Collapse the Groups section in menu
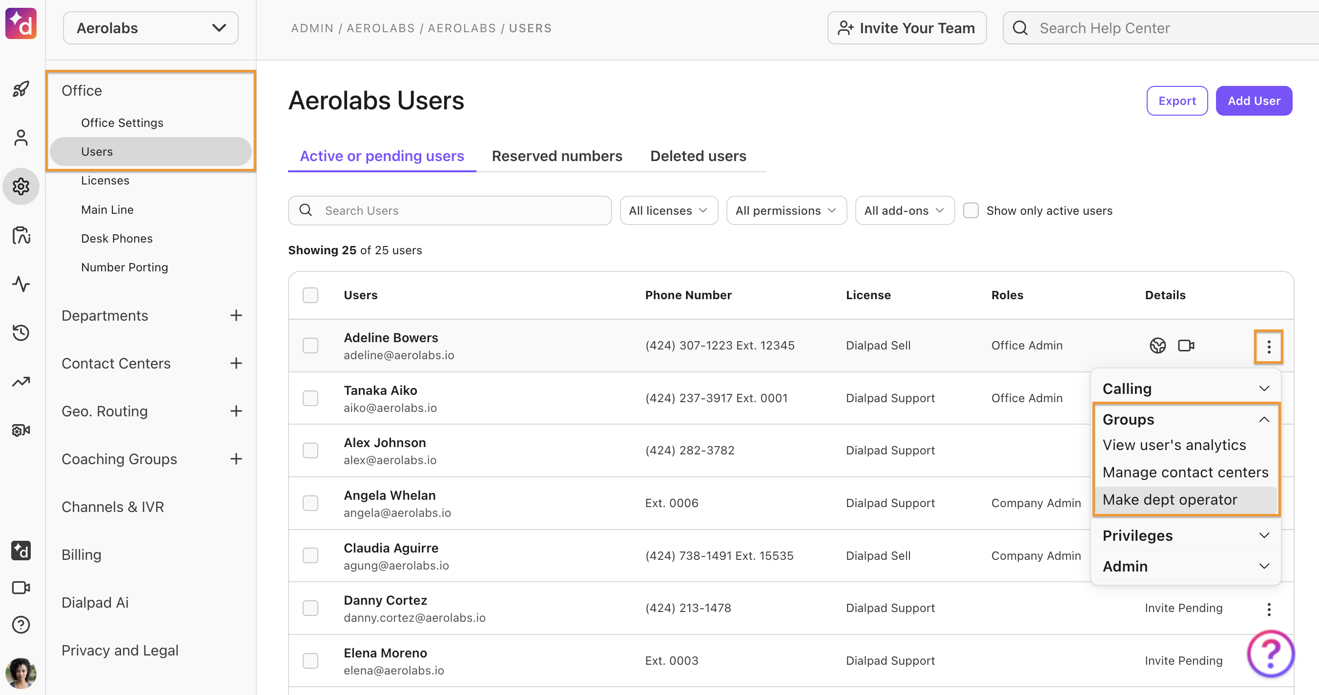 tap(1186, 419)
